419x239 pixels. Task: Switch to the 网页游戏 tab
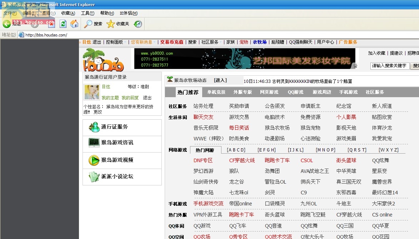coord(269,92)
